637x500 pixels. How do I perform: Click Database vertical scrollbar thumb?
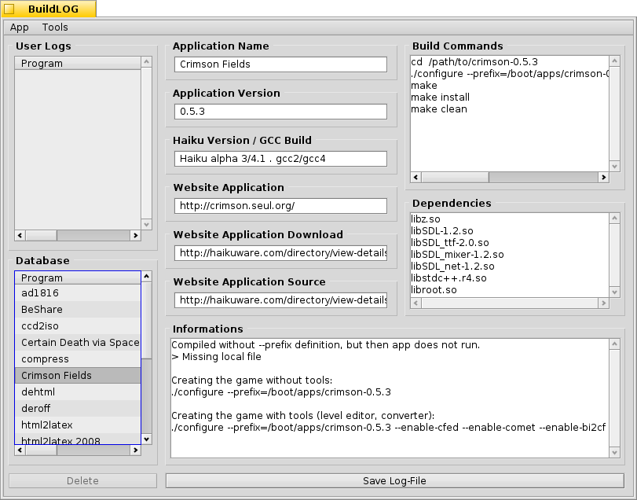coord(147,320)
